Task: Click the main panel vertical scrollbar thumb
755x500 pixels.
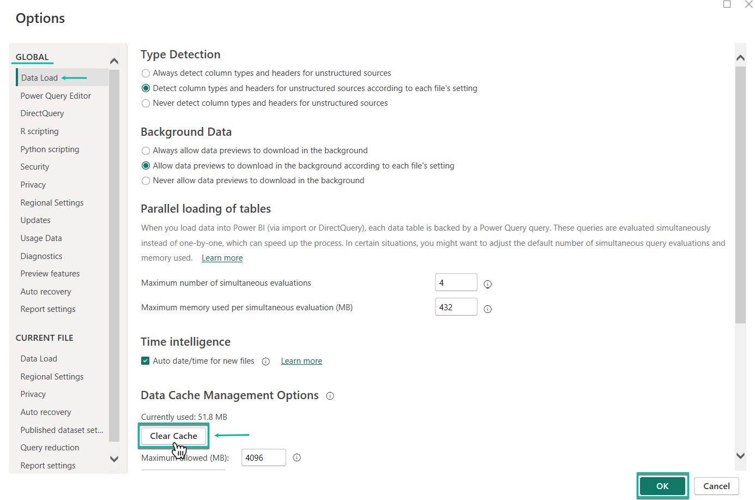Action: pos(740,194)
